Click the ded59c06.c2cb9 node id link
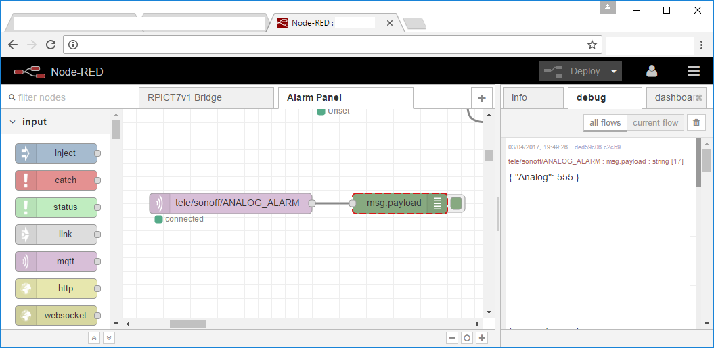714x348 pixels. [x=598, y=147]
